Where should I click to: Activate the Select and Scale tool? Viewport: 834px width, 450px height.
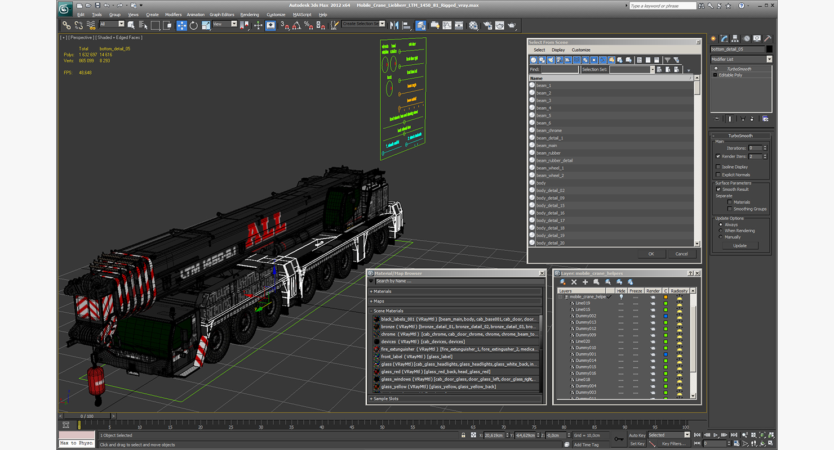[x=206, y=25]
